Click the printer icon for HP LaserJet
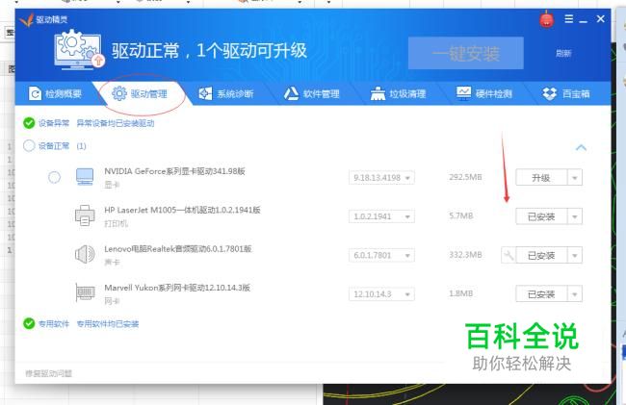This screenshot has height=405, width=626. [x=85, y=215]
